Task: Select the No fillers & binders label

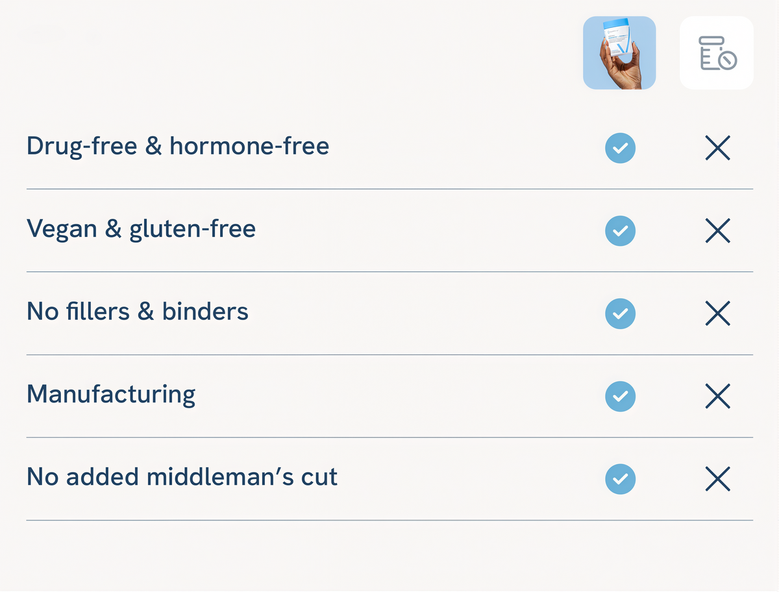Action: pyautogui.click(x=138, y=312)
